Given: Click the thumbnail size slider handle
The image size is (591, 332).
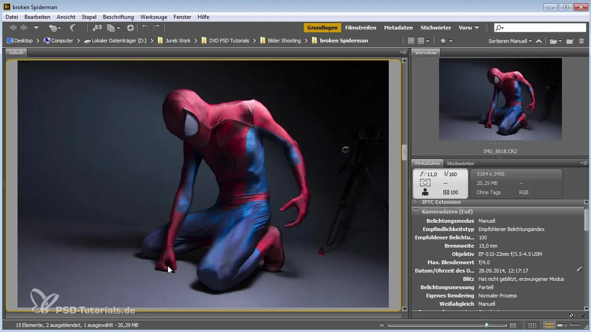Looking at the screenshot, I should pos(487,326).
